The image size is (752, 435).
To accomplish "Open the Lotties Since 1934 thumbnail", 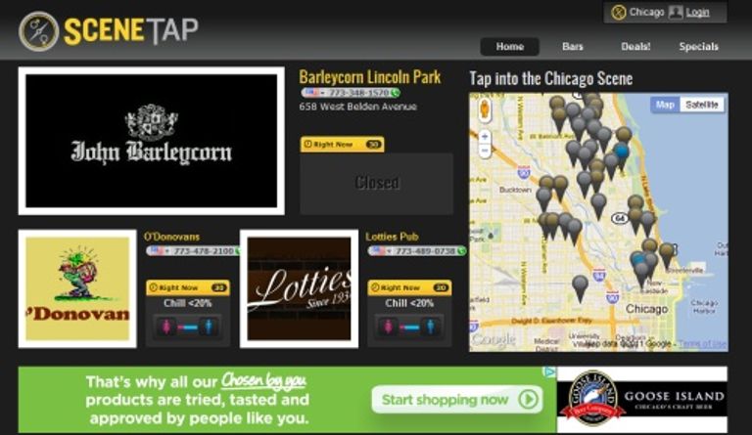I will click(299, 288).
